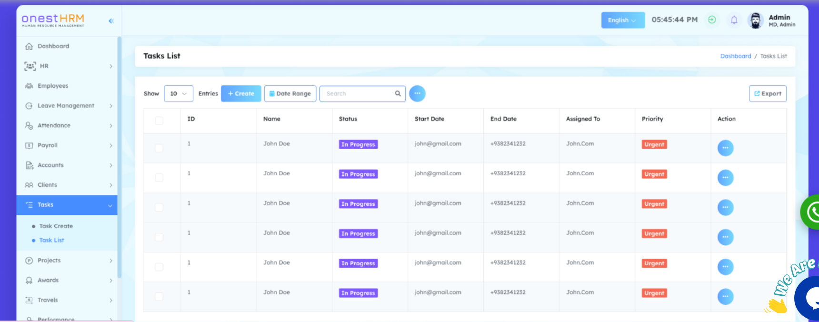This screenshot has height=322, width=819.
Task: Click the Urgent badge in first row
Action: click(654, 144)
